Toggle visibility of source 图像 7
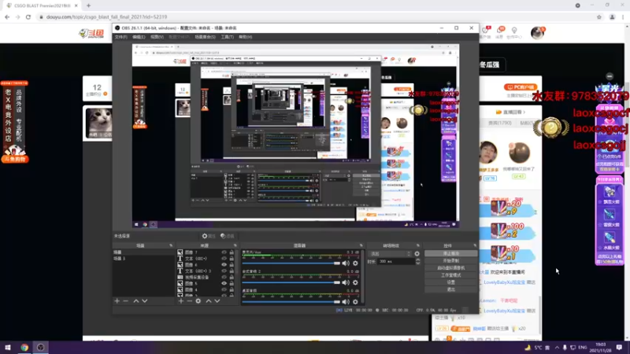The width and height of the screenshot is (630, 354). (224, 253)
